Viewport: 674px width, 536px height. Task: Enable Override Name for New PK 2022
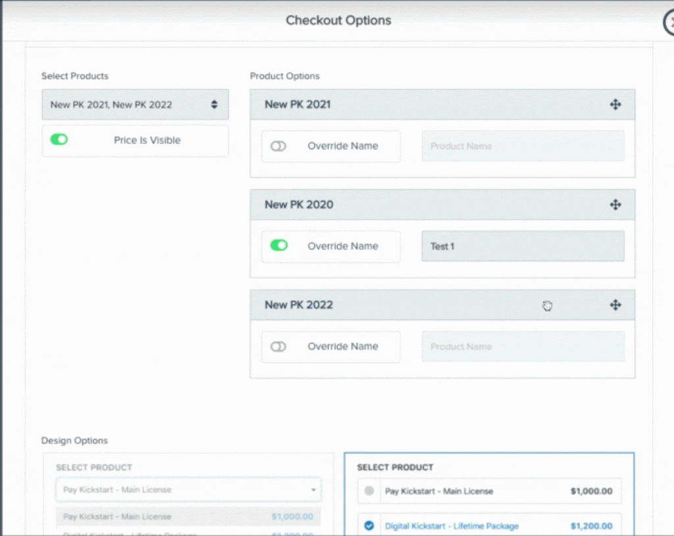point(278,346)
